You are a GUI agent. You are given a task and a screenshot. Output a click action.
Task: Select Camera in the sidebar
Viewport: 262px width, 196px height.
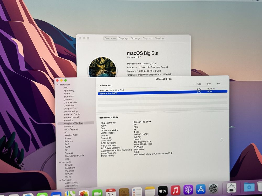tap(68, 100)
